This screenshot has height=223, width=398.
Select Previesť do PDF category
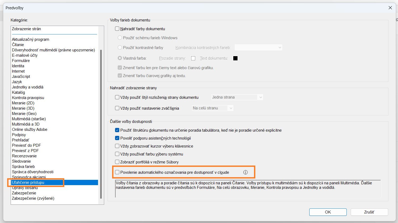click(26, 145)
